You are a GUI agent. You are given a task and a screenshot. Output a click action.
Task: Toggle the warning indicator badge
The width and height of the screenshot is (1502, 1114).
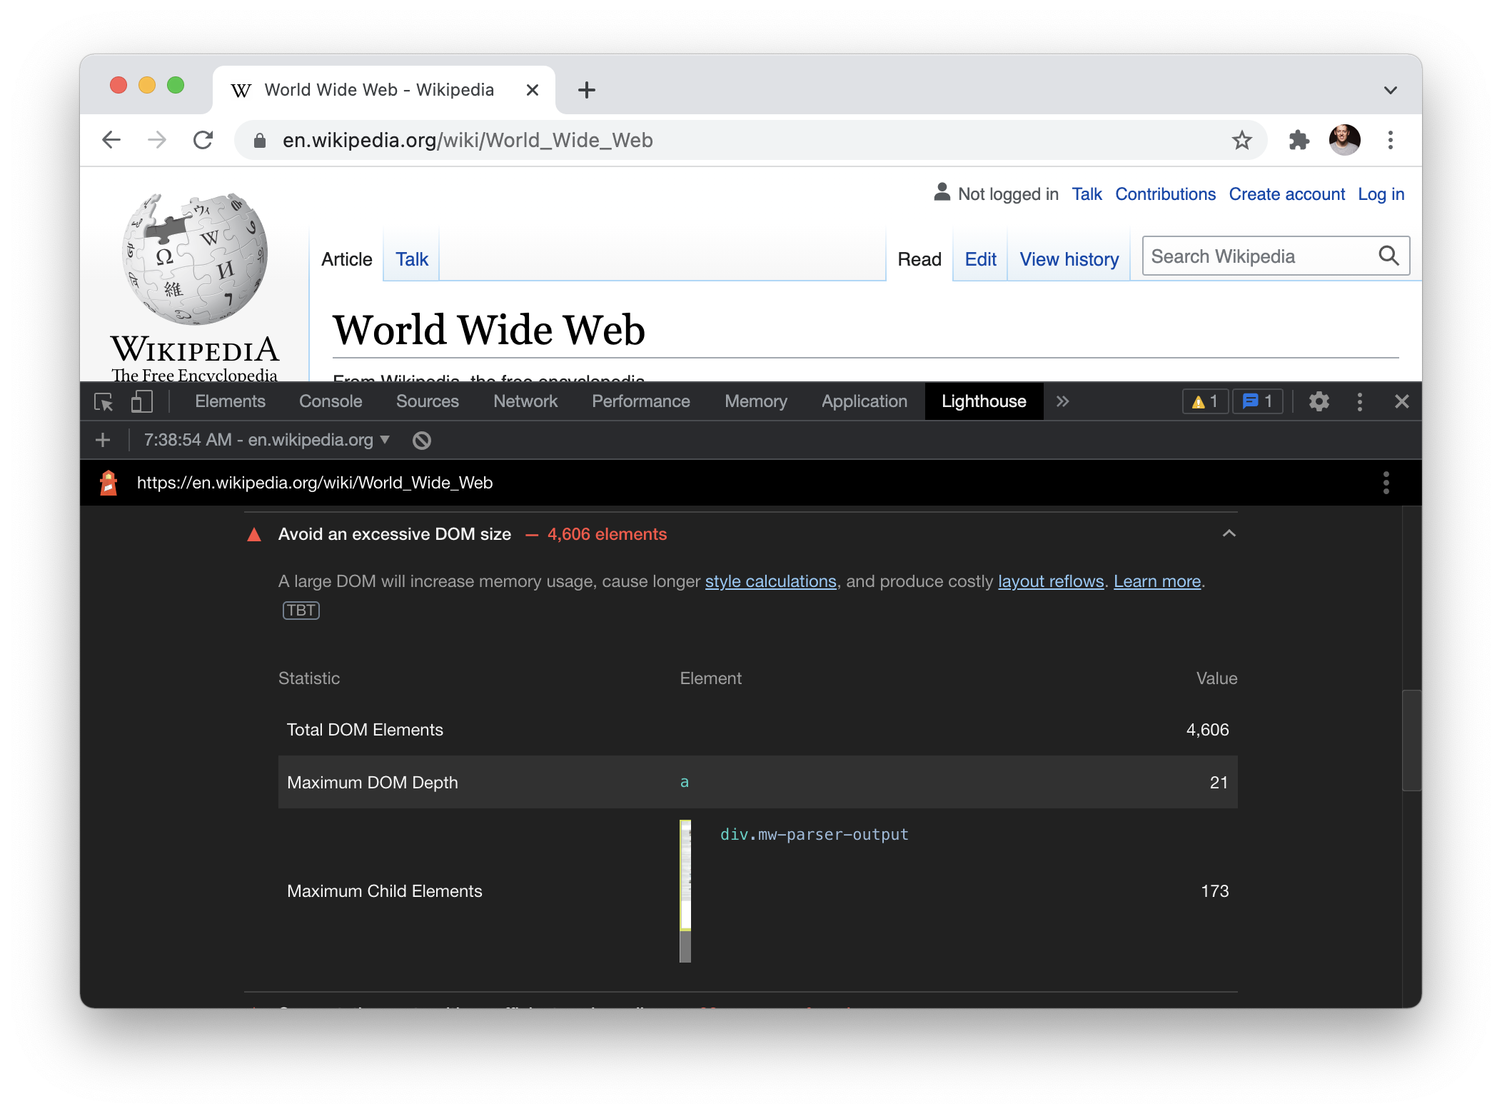point(1205,401)
